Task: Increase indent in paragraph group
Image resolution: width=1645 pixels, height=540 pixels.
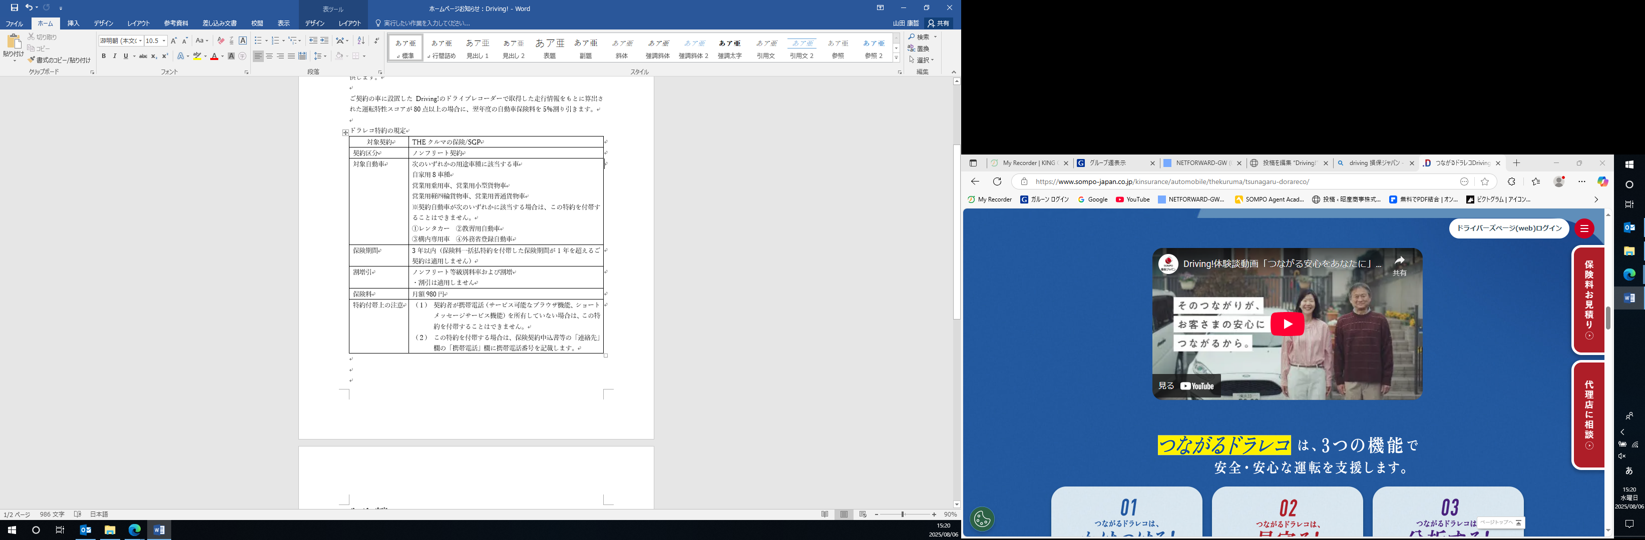Action: 324,41
